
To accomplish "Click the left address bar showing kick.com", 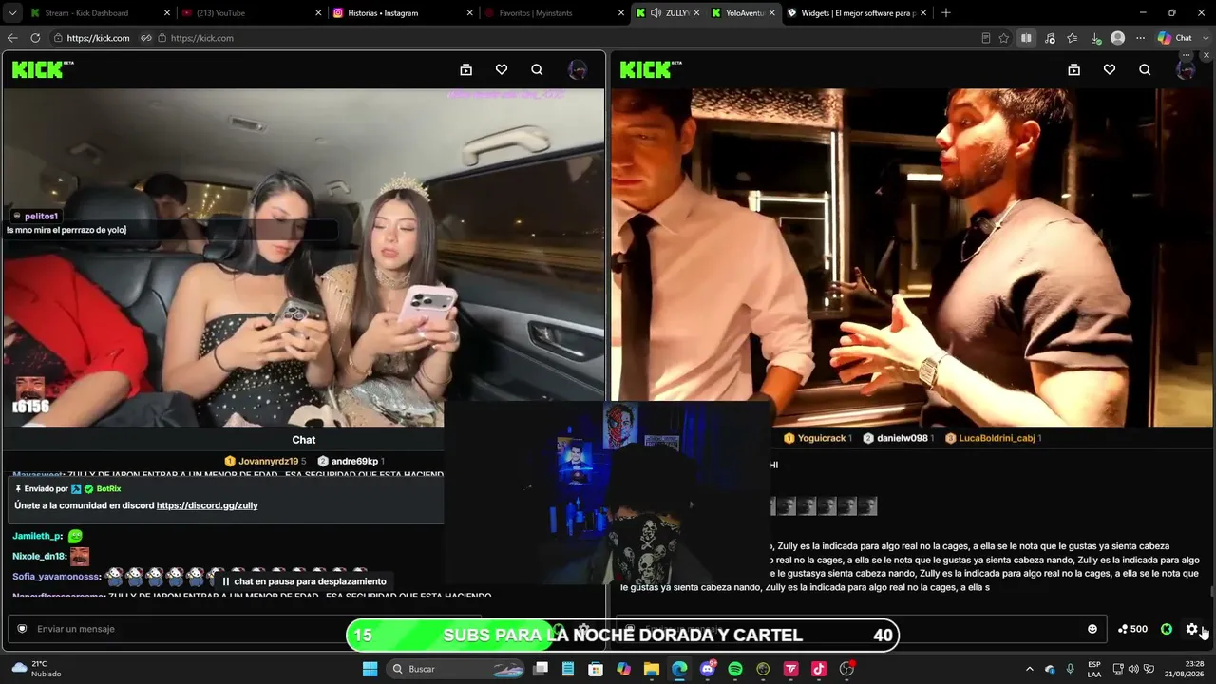I will [x=98, y=38].
